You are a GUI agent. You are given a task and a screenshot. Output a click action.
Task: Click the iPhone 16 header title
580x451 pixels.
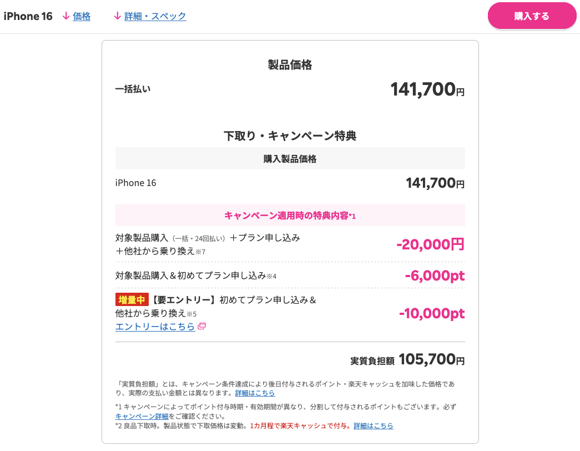coord(28,16)
